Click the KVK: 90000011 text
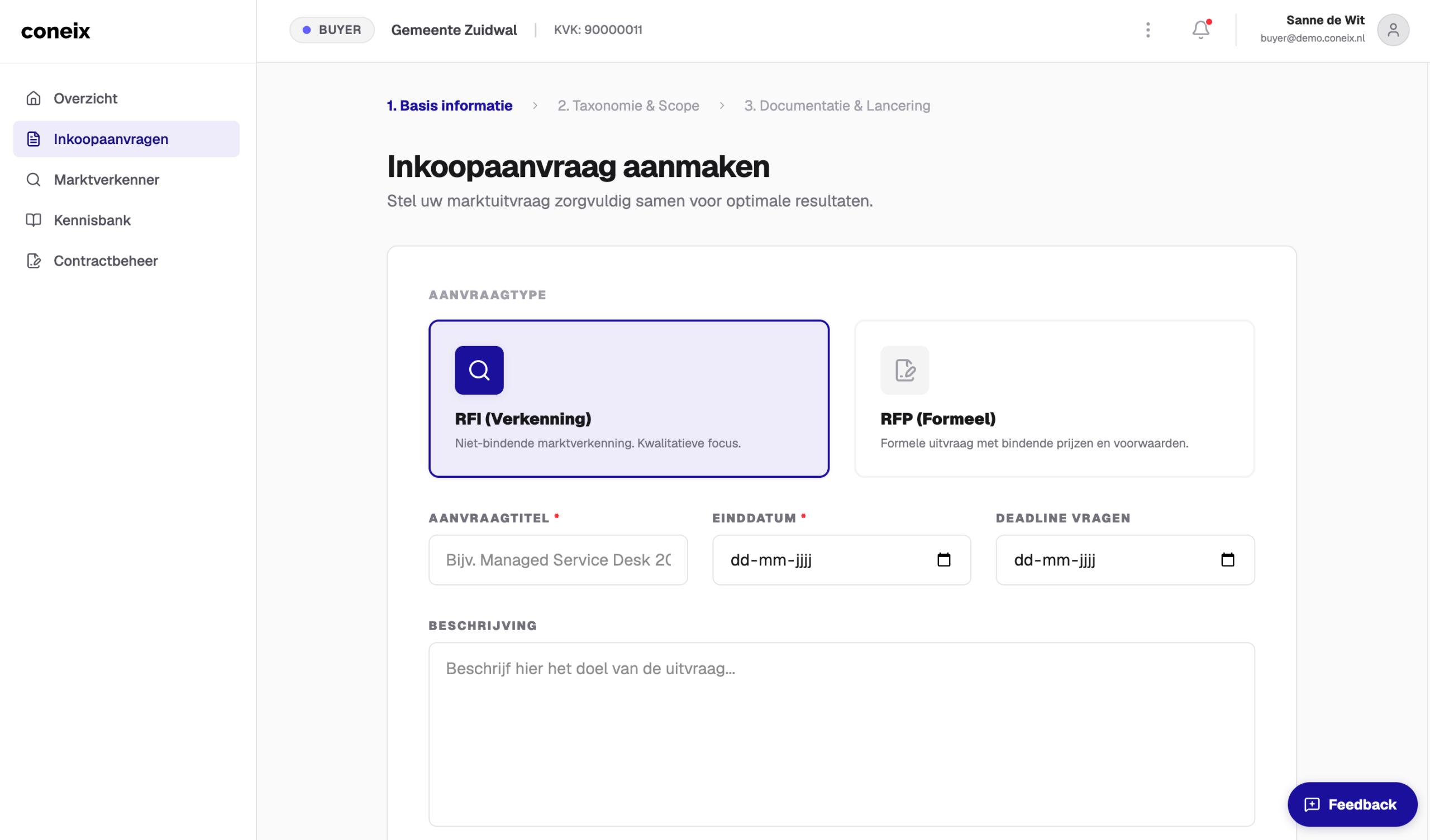This screenshot has width=1430, height=840. pos(598,30)
